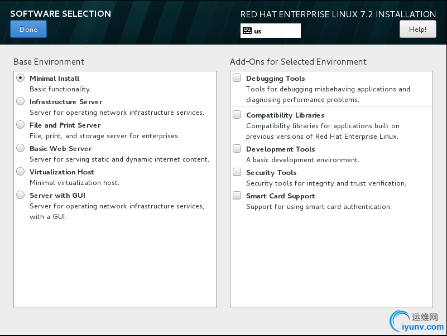Click the 'SOFTWARE SELECTION' title

[x=60, y=14]
